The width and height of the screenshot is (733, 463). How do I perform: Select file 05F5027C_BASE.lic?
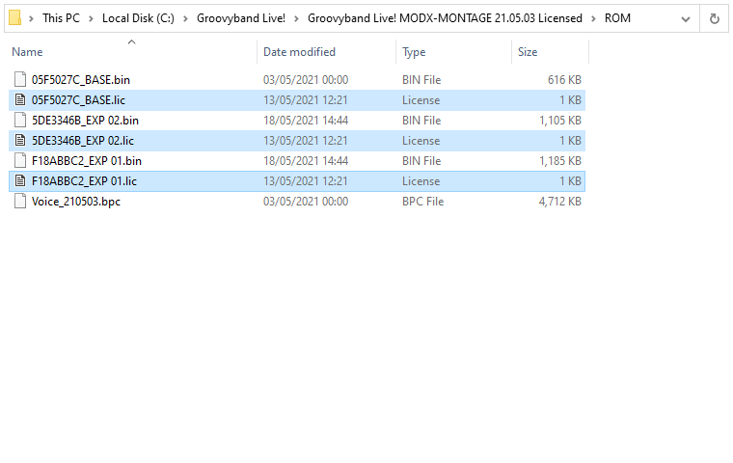point(78,100)
